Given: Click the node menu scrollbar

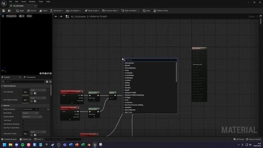Looking at the screenshot, I should [176, 72].
